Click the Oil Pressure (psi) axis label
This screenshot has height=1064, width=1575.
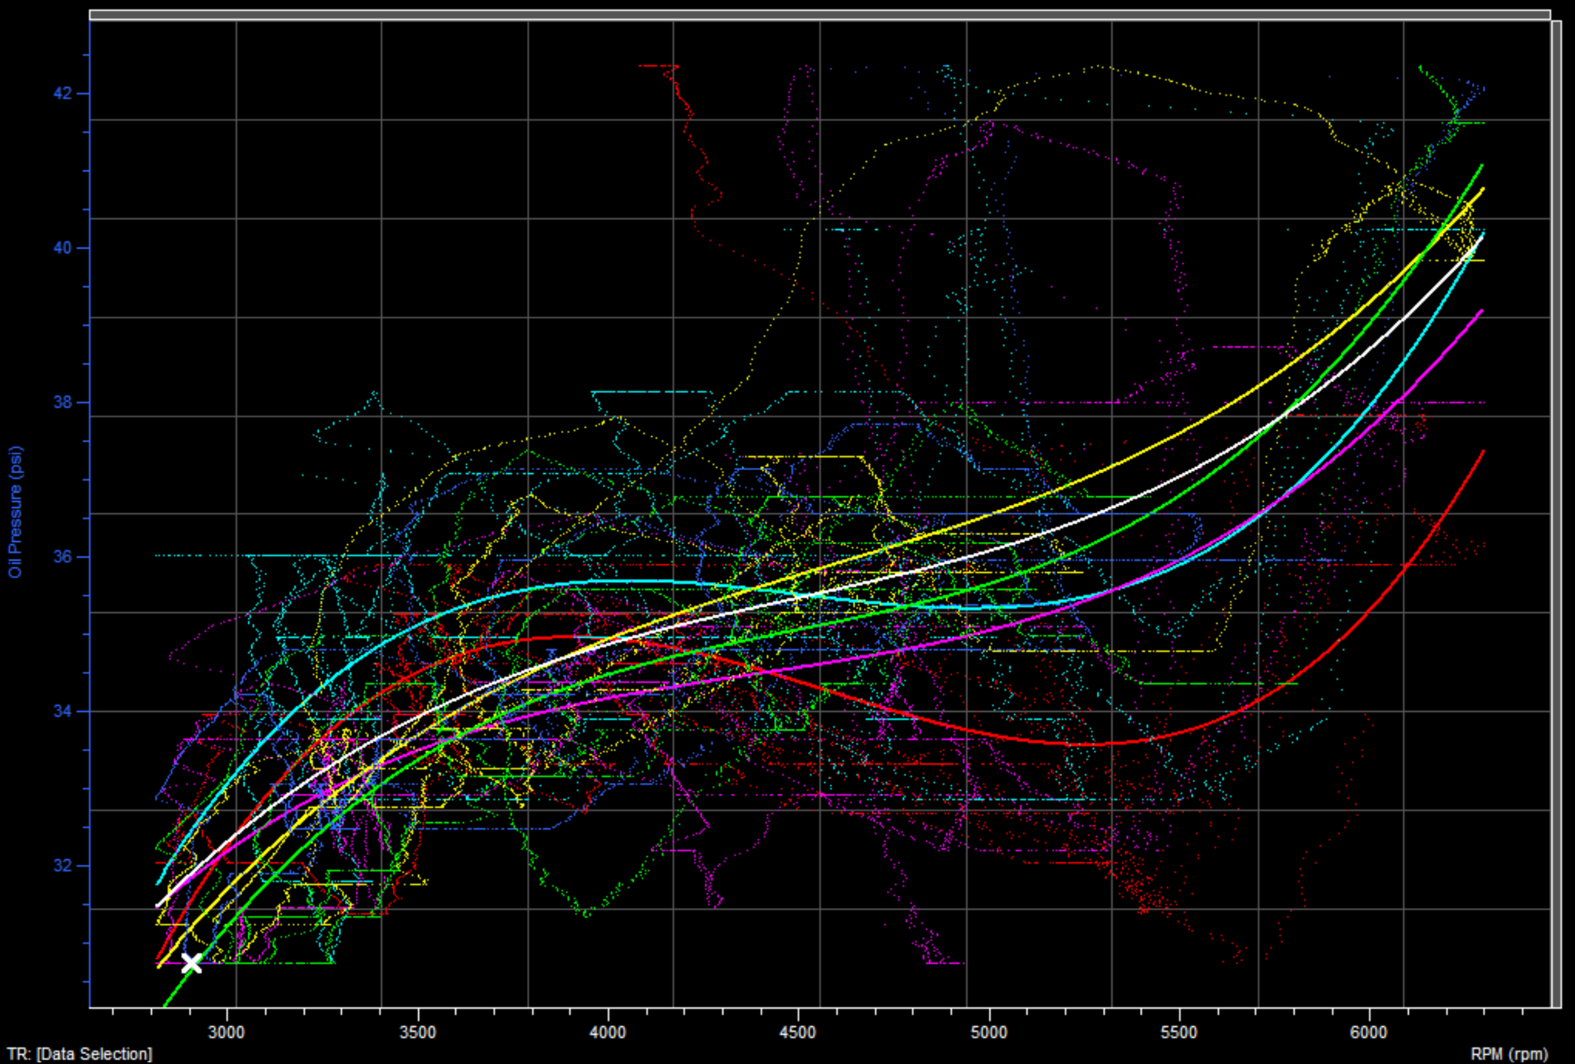coord(16,512)
